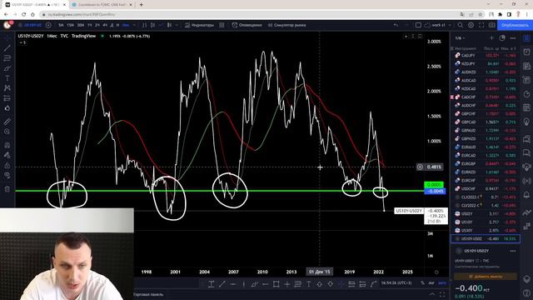
Task: Click the US10Y-US02Y symbol search box
Action: (30, 25)
